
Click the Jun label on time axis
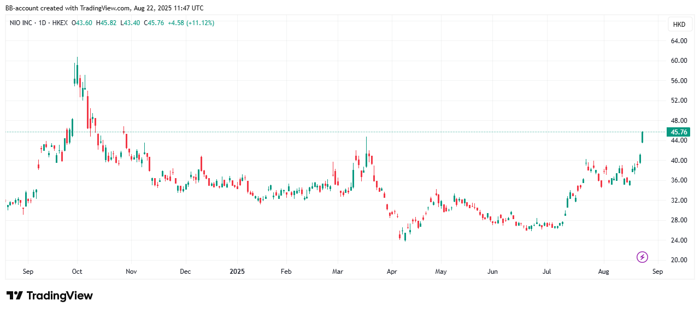point(492,272)
